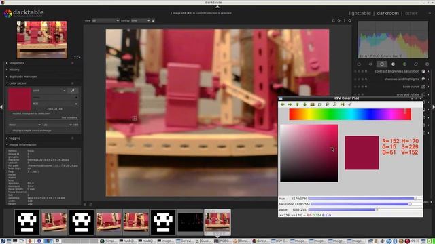Open the Lab color space dropdown

pos(57,125)
